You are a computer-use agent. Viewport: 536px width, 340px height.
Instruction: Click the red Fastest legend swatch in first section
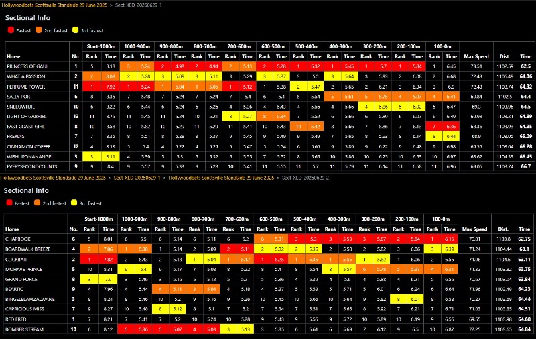click(x=10, y=30)
